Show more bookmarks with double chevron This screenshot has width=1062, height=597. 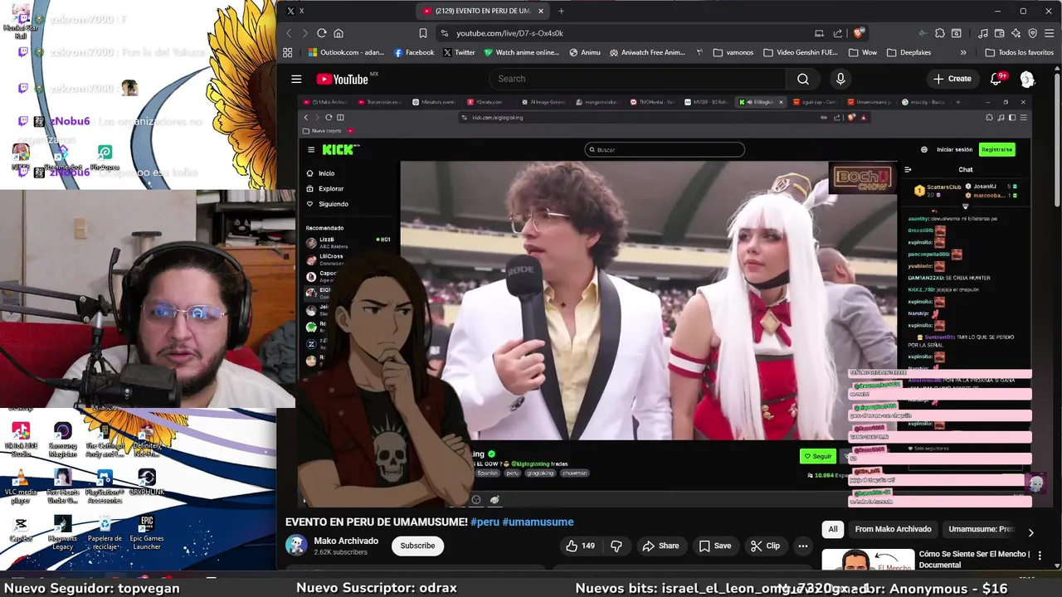tap(963, 52)
